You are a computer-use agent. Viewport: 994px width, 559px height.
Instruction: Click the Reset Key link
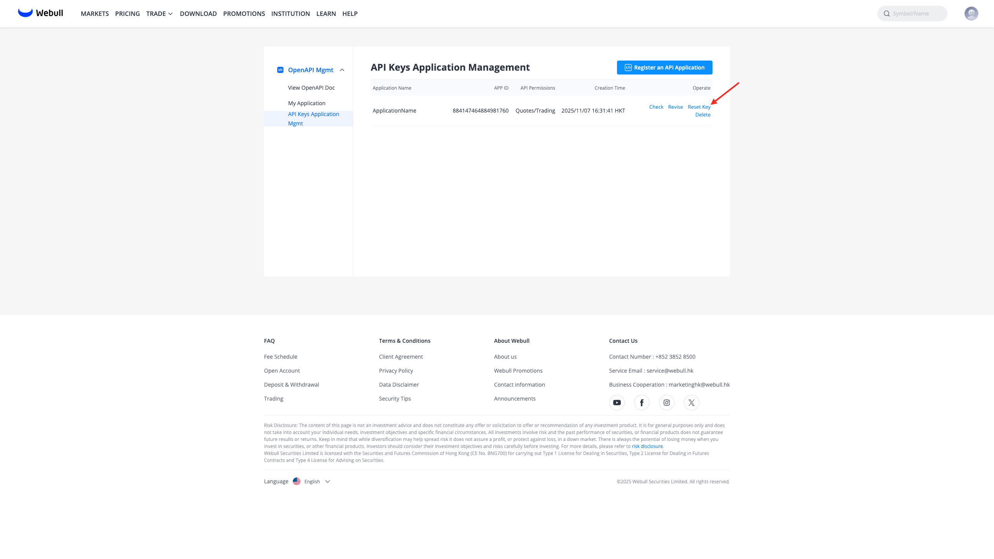(699, 107)
